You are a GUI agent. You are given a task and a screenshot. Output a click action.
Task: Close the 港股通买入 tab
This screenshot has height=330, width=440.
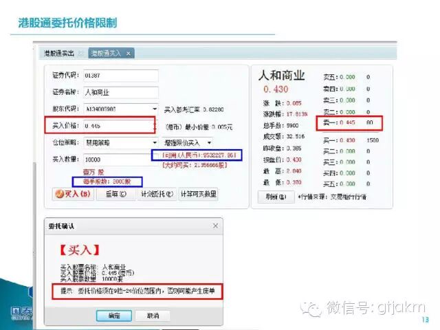point(129,54)
